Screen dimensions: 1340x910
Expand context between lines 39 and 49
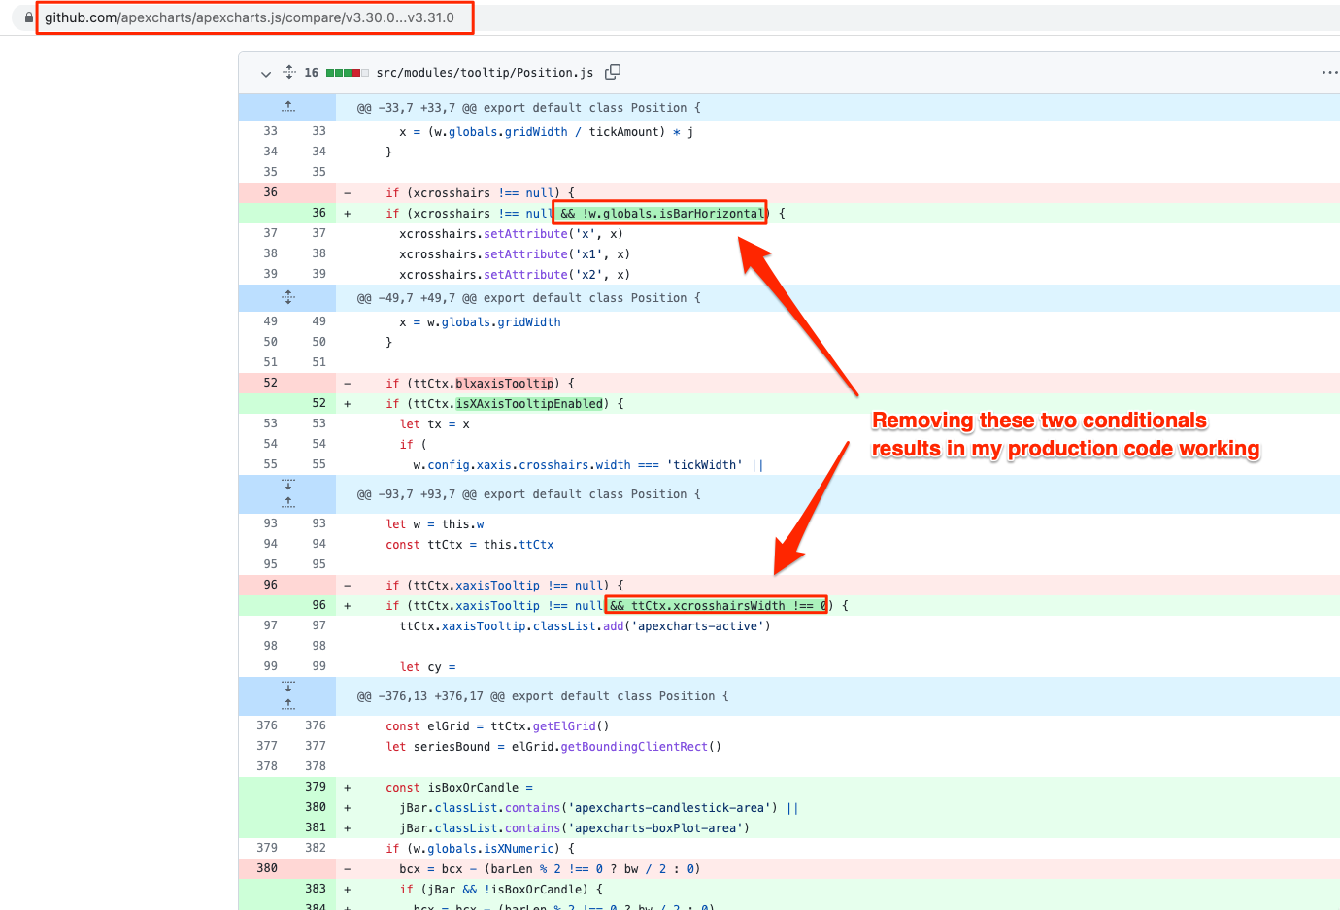point(286,297)
